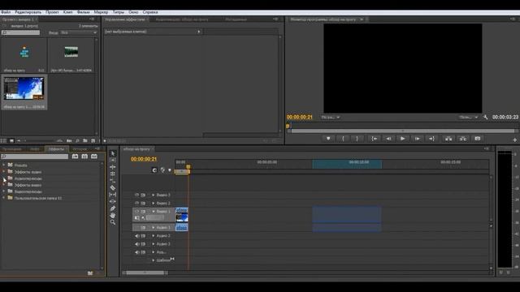Viewport: 520px width, 292px height.
Task: Expand the Видео 3 track
Action: pos(154,195)
